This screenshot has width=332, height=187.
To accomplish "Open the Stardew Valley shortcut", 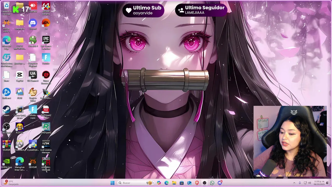I will [33, 95].
